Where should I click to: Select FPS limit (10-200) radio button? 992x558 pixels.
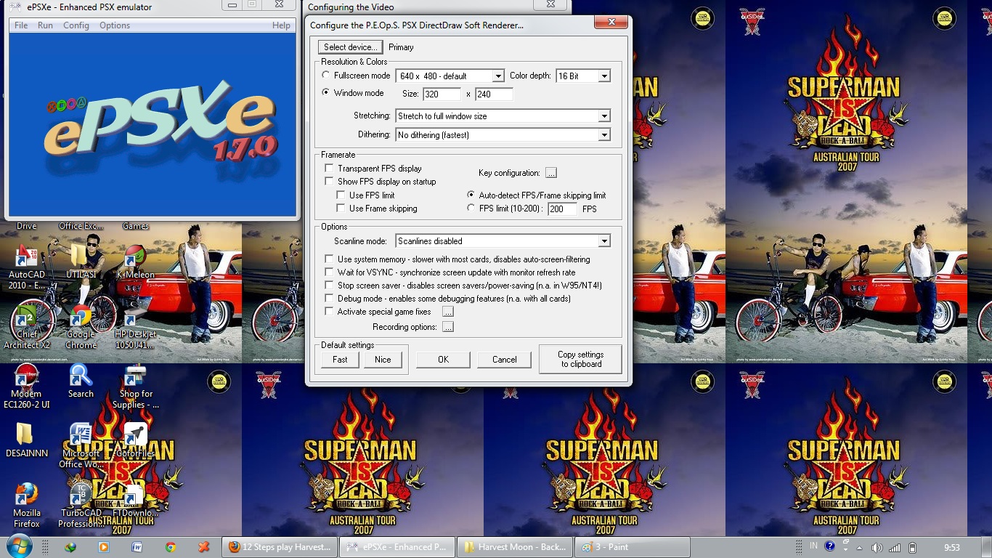point(471,208)
